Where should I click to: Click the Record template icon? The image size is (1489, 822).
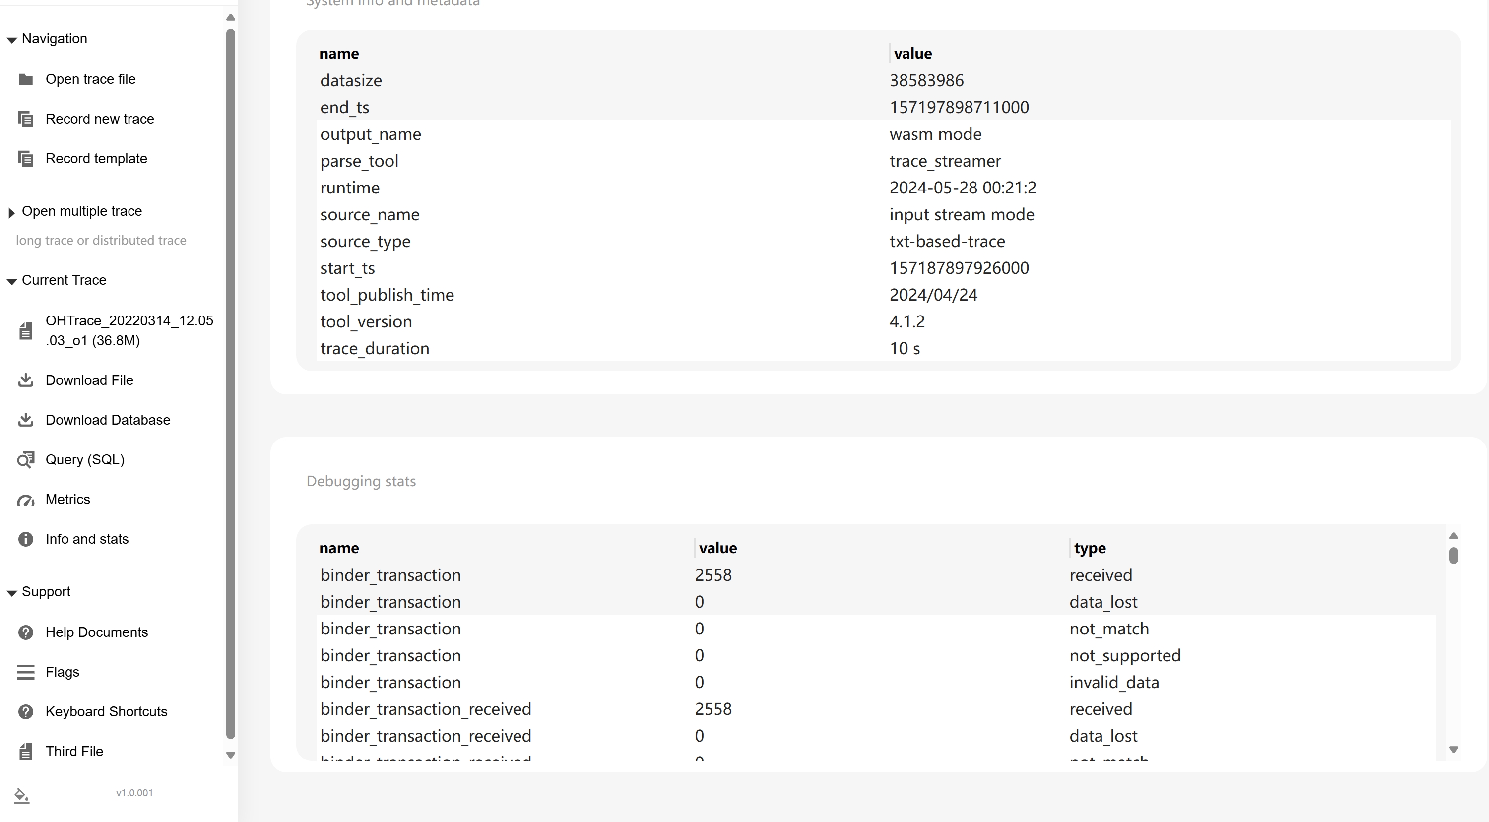point(25,159)
